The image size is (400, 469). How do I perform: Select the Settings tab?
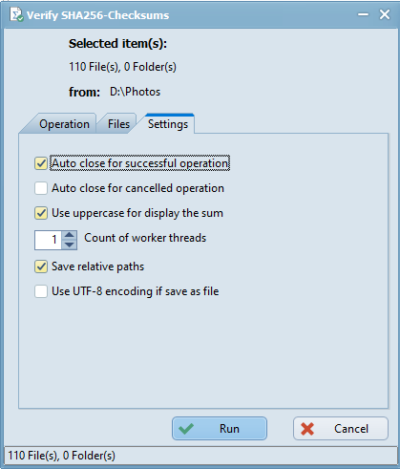[168, 124]
